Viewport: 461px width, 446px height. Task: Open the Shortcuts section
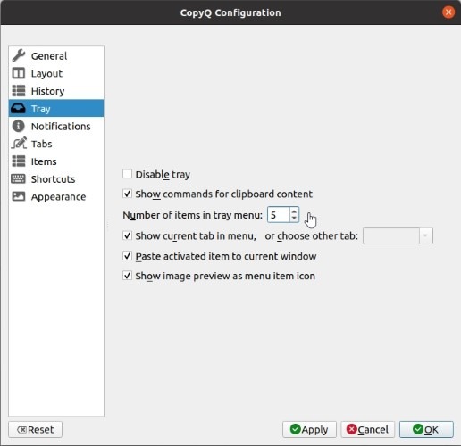click(x=56, y=179)
